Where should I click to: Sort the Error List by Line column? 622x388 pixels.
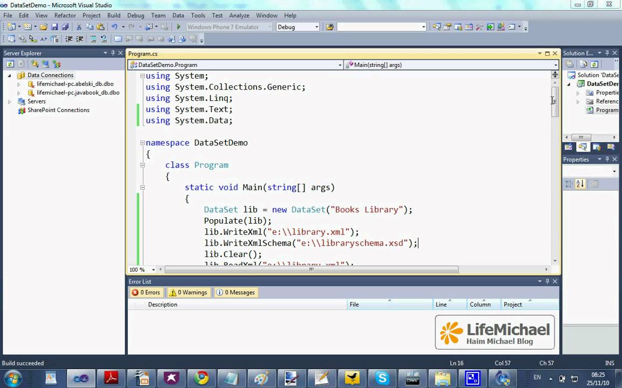449,304
